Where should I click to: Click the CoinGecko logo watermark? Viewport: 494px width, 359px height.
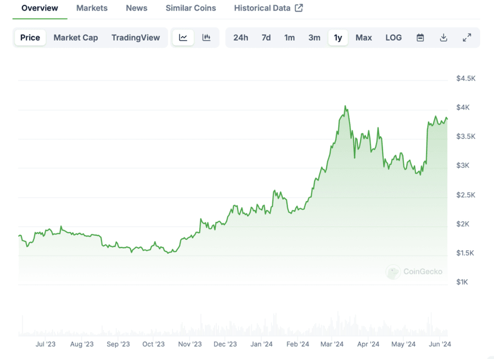tap(415, 272)
